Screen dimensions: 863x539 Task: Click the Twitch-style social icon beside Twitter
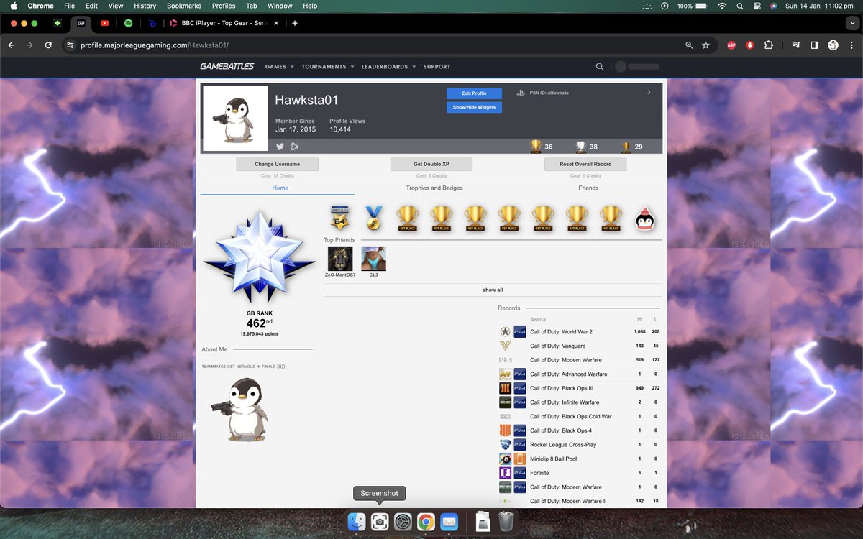point(294,147)
